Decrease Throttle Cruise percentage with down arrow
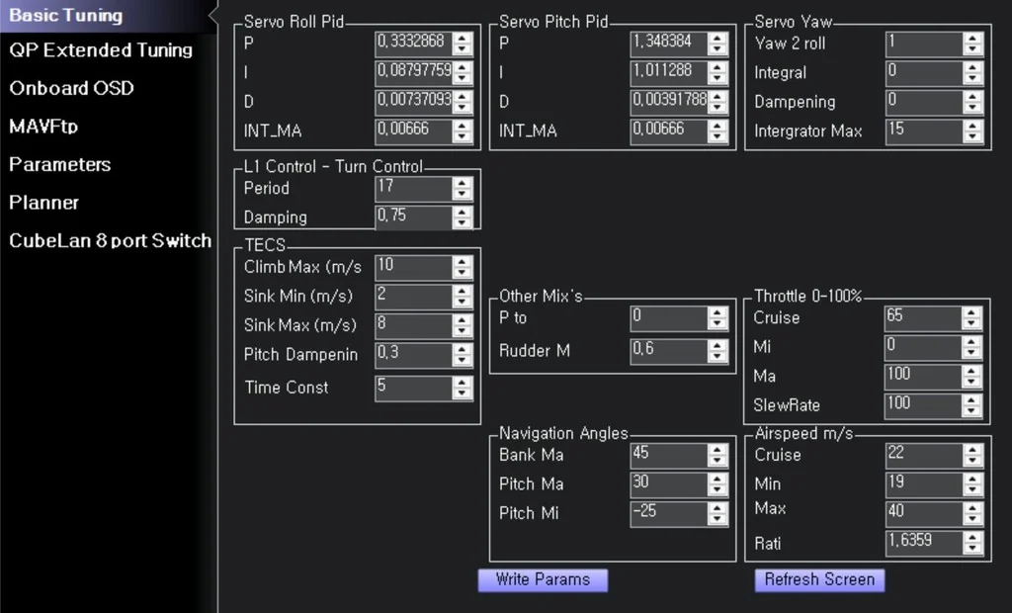Image resolution: width=1012 pixels, height=613 pixels. pyautogui.click(x=972, y=323)
